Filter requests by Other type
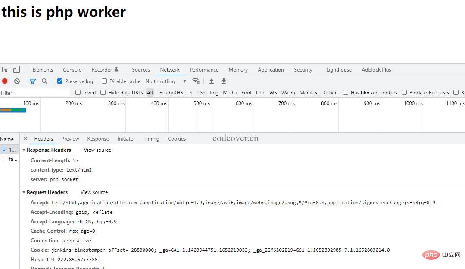 click(x=330, y=93)
